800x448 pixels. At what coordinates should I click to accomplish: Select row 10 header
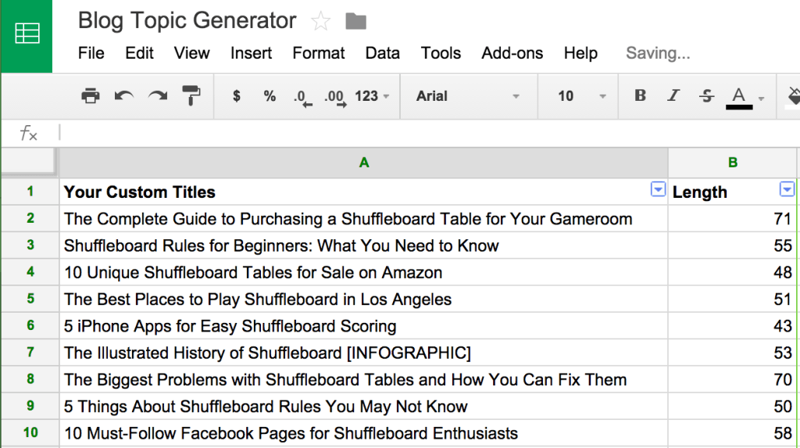[x=30, y=432]
